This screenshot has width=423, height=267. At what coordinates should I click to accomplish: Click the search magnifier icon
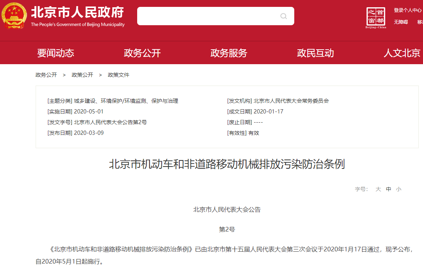pyautogui.click(x=284, y=16)
